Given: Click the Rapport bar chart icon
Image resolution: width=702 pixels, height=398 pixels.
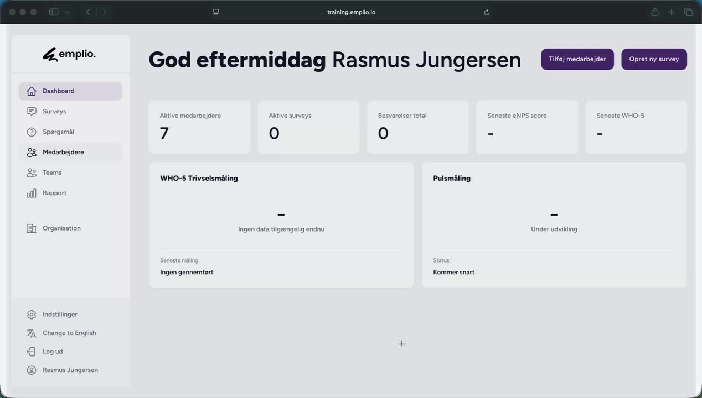Looking at the screenshot, I should pyautogui.click(x=32, y=193).
